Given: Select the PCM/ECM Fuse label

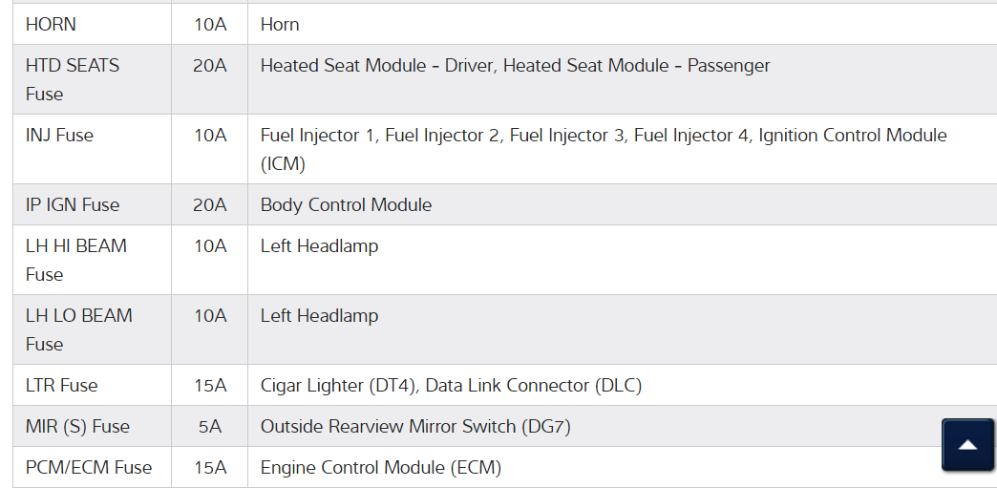Looking at the screenshot, I should (x=89, y=467).
